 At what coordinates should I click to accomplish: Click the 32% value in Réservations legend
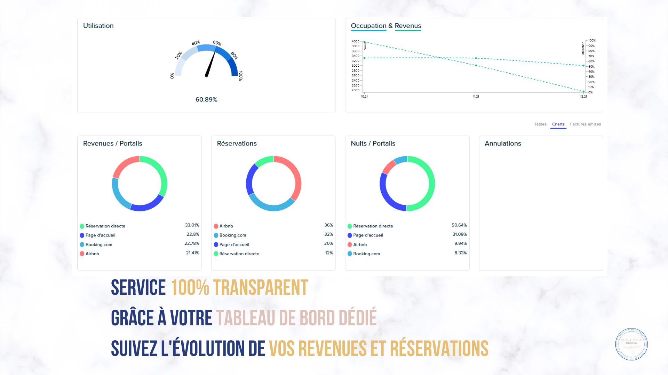point(328,234)
